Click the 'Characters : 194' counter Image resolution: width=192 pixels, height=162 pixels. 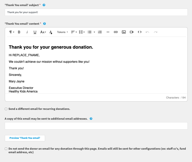point(176,98)
